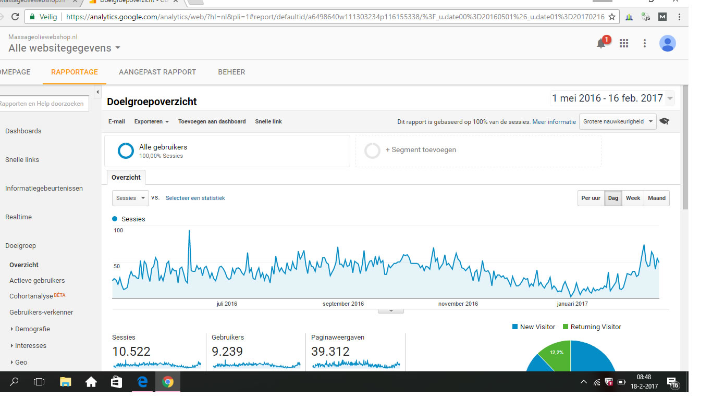This screenshot has height=400, width=712.
Task: Open the Grotere nauwkeurigheid dropdown
Action: tap(618, 121)
